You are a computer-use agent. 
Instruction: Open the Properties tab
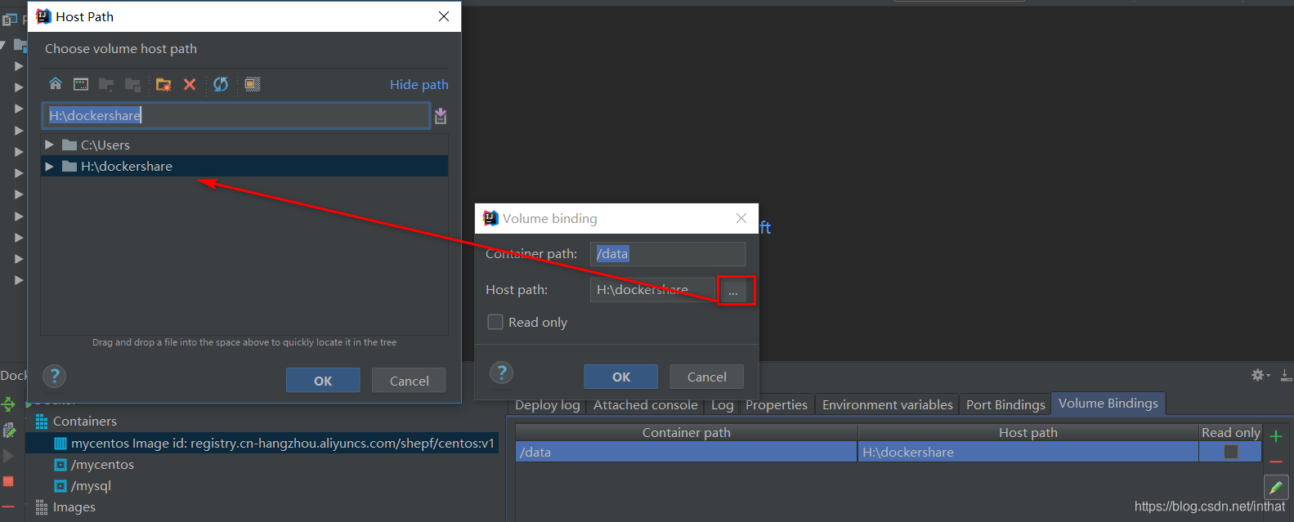pos(776,404)
